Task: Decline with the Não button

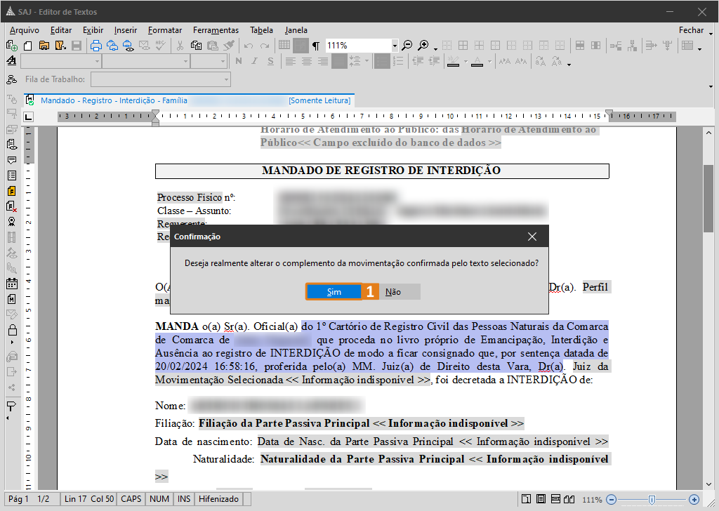Action: (393, 292)
